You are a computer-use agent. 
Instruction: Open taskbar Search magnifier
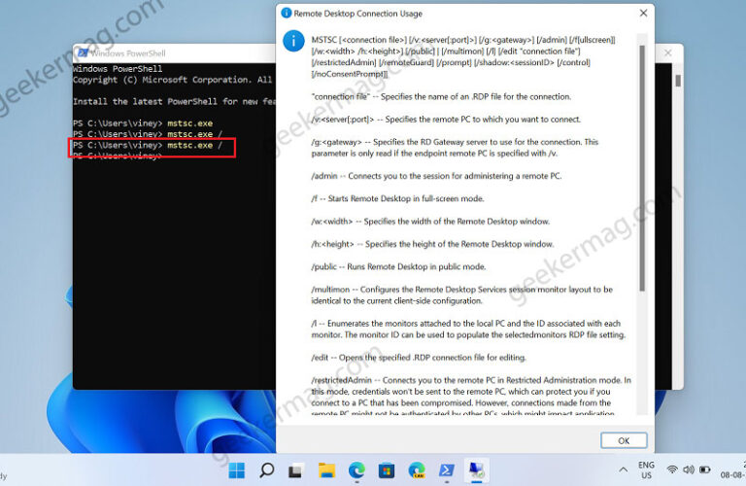[x=266, y=471]
